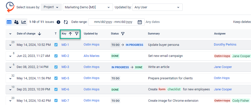Click the info icon beside issues count
251x105 pixels.
point(59,22)
